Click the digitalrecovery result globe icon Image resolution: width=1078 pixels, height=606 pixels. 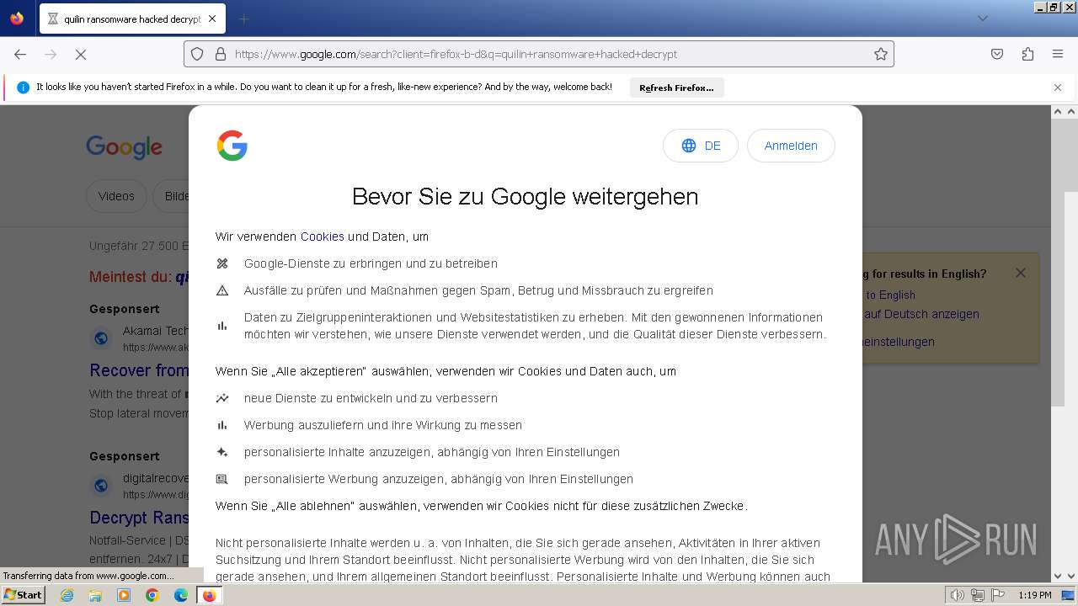pyautogui.click(x=101, y=486)
